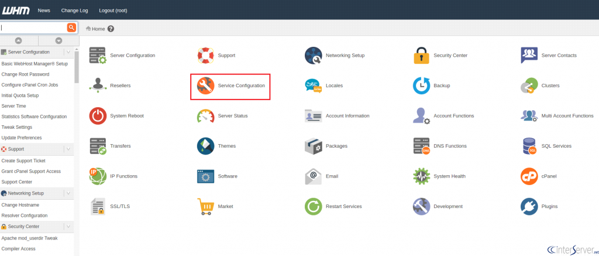This screenshot has height=256, width=599.
Task: Open Statistics Software Configuration link
Action: pos(34,117)
